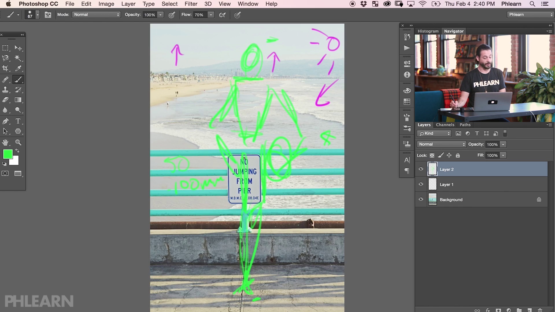
Task: Toggle visibility of Layer 1
Action: 421,184
